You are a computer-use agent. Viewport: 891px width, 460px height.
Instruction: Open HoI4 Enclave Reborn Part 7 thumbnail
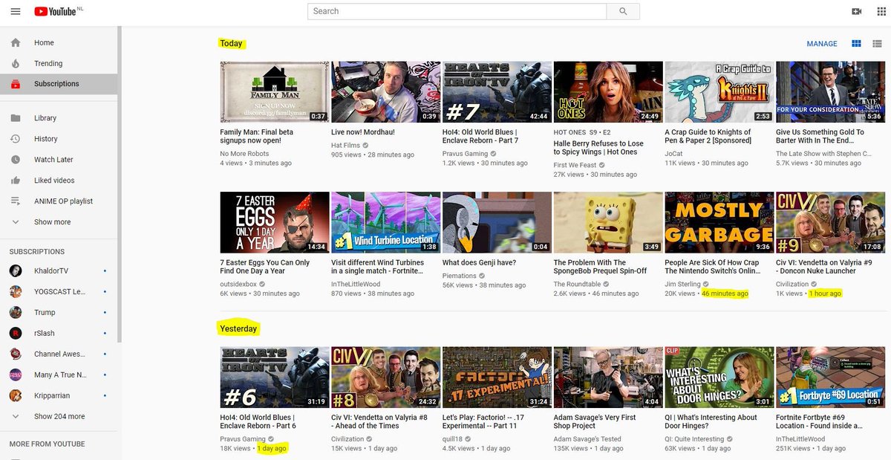497,92
